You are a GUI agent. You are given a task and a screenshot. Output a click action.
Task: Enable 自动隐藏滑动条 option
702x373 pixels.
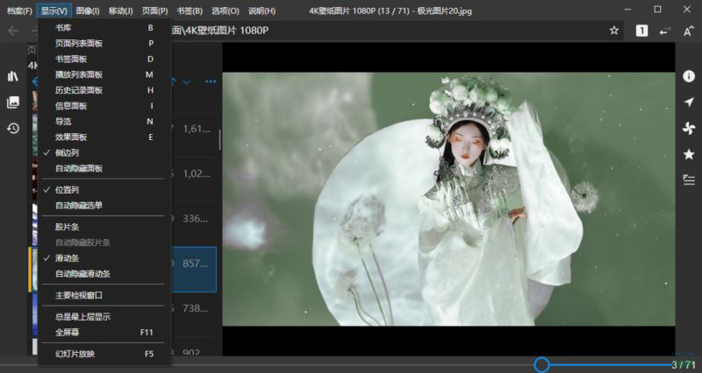pyautogui.click(x=104, y=274)
